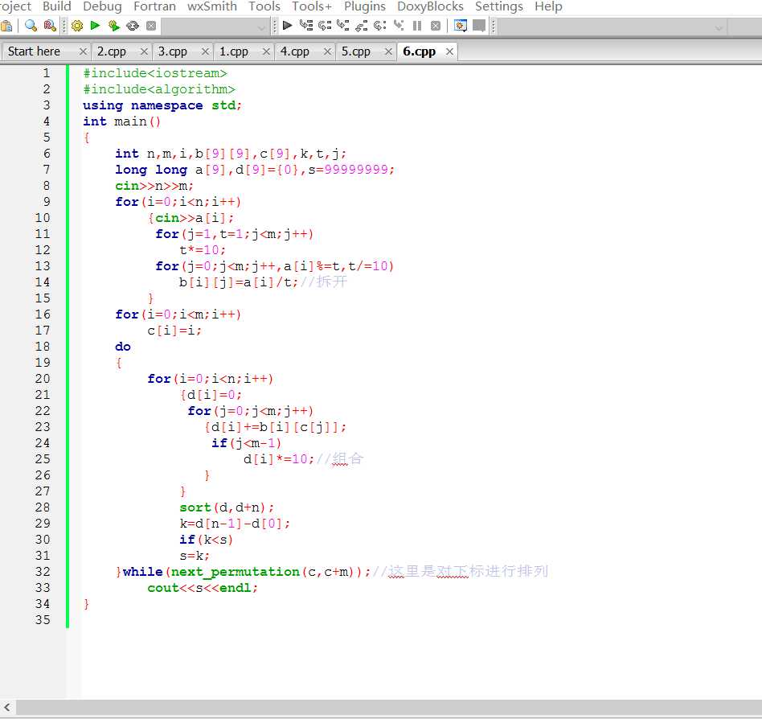Screen dimensions: 762x719
Task: Click 'd[i]*=10;' on line 25
Action: pos(280,459)
